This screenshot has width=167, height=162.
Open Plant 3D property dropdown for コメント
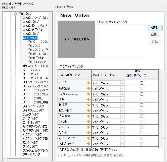(122, 122)
